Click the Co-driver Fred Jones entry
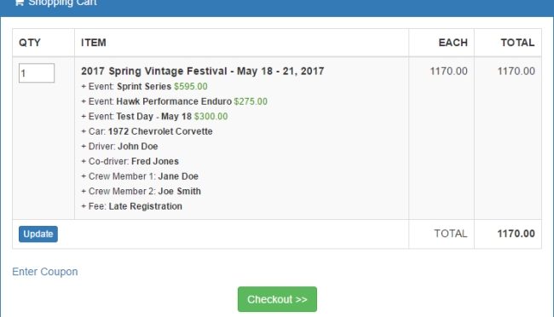The image size is (554, 317). tap(130, 161)
